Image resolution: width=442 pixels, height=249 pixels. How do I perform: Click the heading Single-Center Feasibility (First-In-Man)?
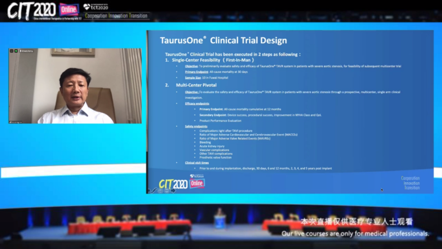click(213, 60)
